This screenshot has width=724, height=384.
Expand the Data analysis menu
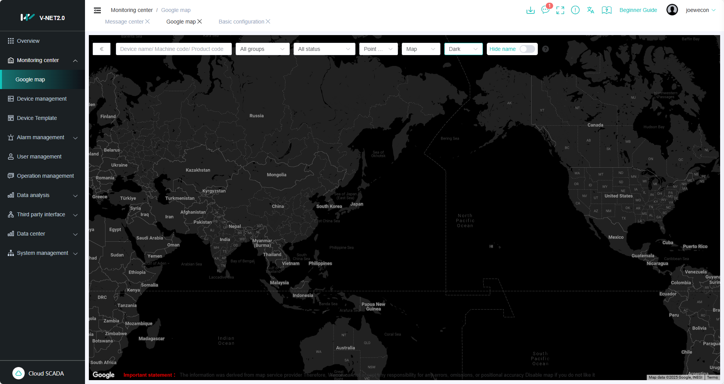pos(42,195)
